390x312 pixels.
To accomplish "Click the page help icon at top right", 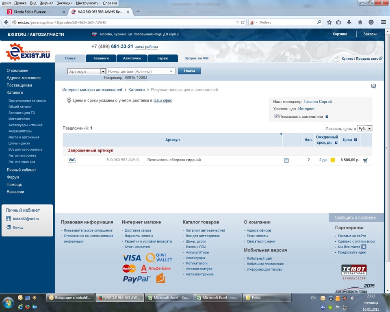I will pos(373,86).
